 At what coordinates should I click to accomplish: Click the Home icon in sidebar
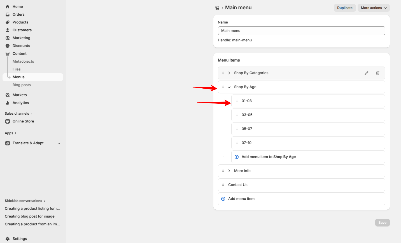point(8,6)
